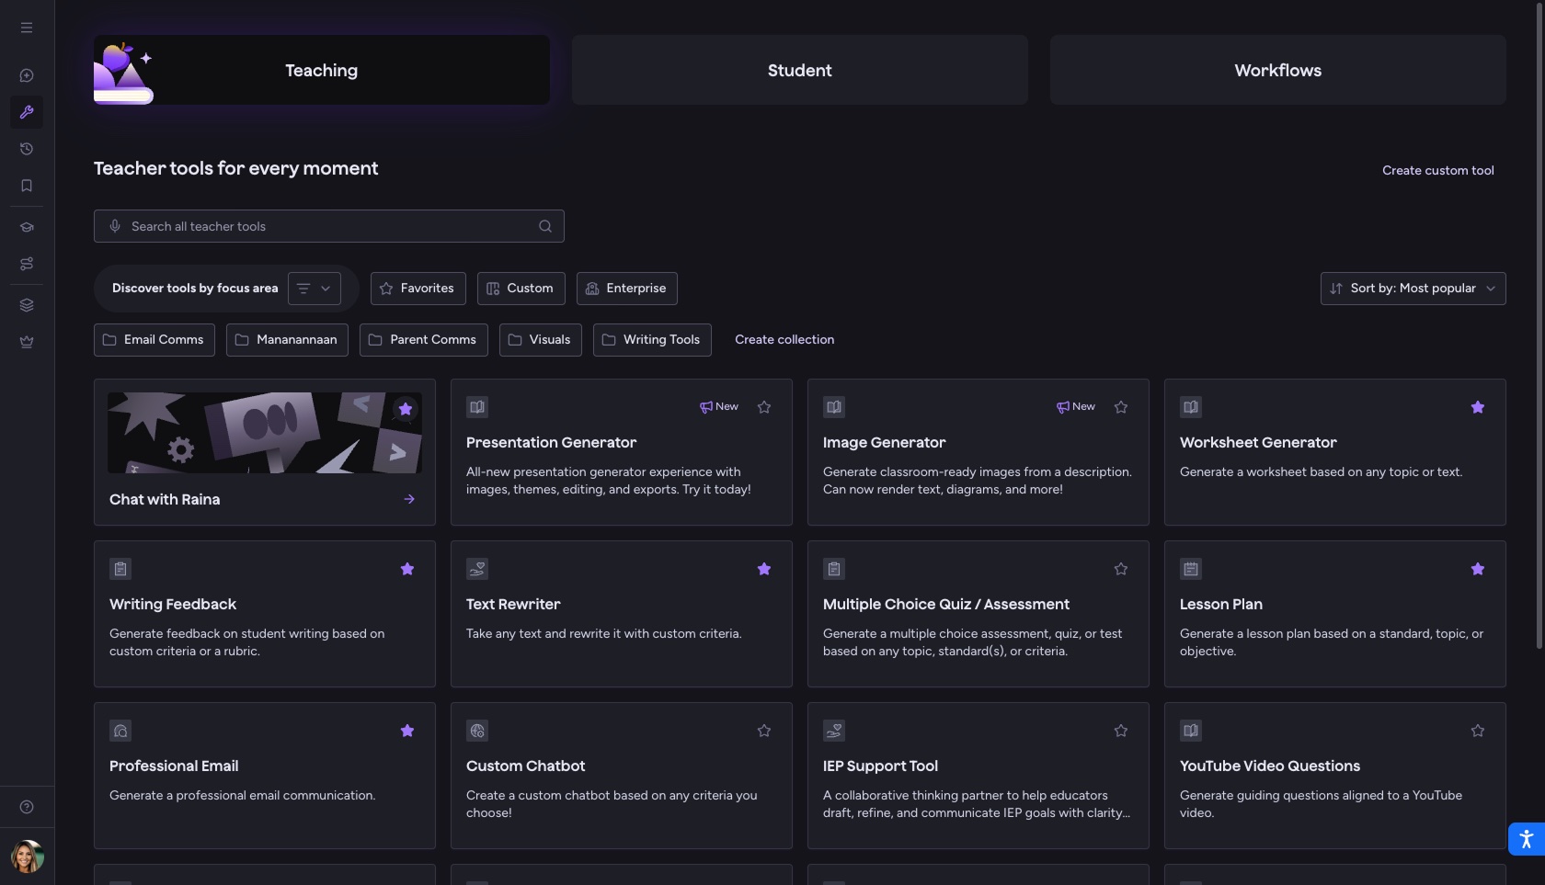1545x885 pixels.
Task: Open the hamburger menu icon
Action: click(x=27, y=28)
